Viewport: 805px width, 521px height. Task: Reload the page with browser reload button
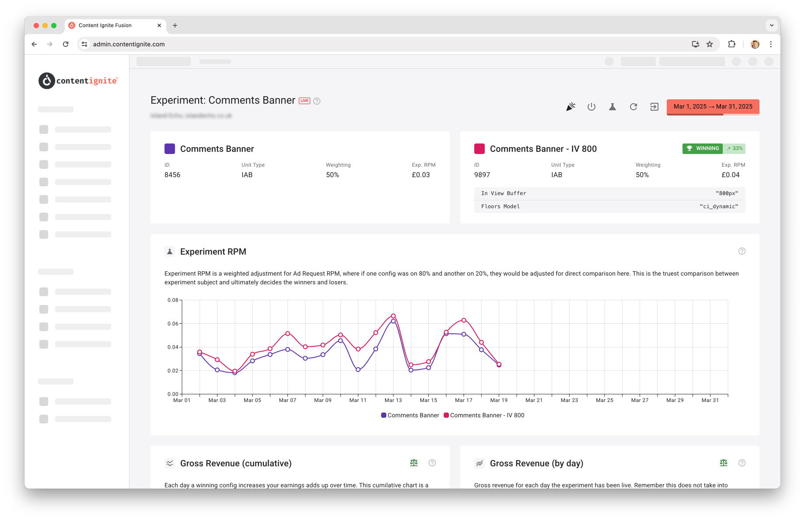click(x=66, y=44)
